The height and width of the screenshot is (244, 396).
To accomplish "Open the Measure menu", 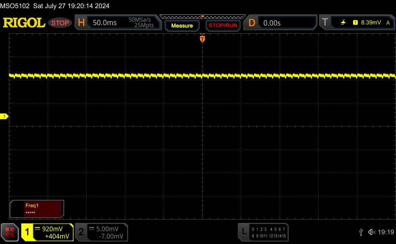I will pos(182,26).
